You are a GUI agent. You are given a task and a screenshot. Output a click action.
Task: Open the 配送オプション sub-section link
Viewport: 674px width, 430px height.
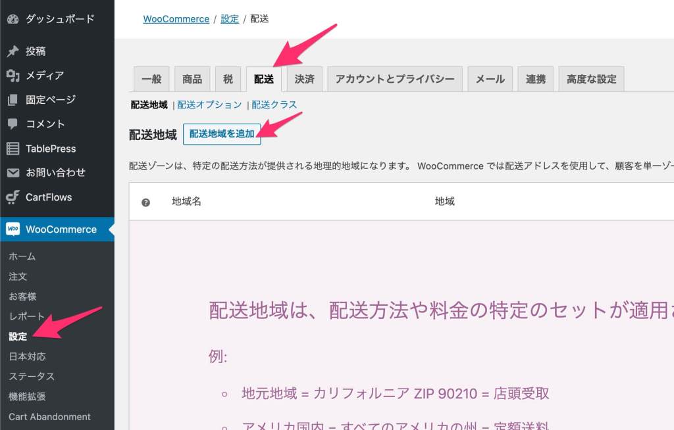(209, 105)
